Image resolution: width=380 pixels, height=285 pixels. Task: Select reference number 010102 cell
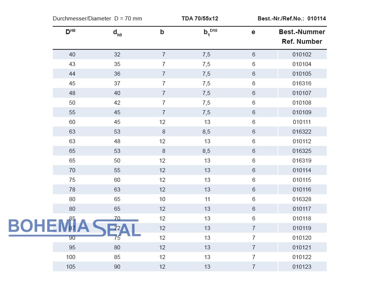302,55
